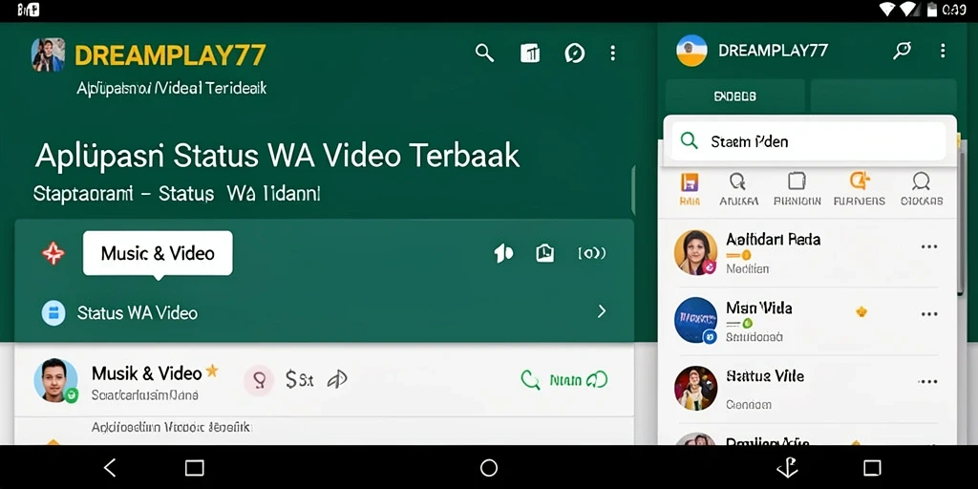The width and height of the screenshot is (978, 489).
Task: Toggle the yellow star next to Musik & Video
Action: [212, 372]
